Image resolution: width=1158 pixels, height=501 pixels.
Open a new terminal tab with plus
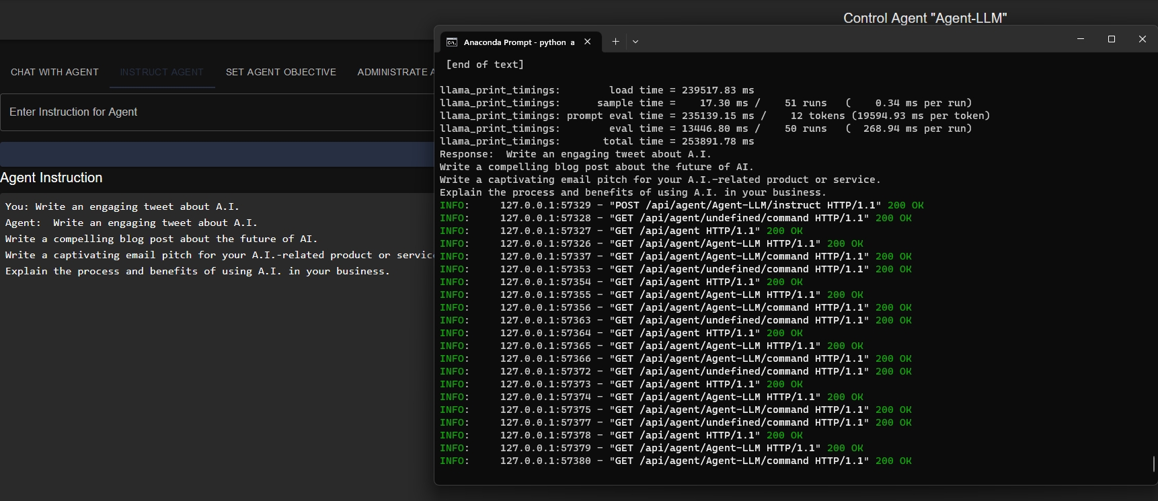(615, 42)
